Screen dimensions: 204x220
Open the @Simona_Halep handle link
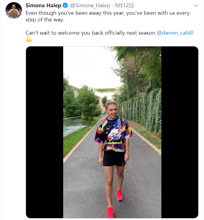[90, 5]
